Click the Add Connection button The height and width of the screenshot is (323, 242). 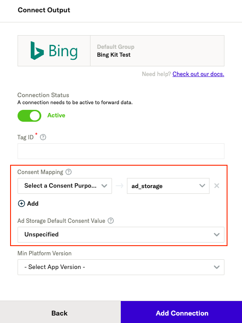[x=181, y=312]
